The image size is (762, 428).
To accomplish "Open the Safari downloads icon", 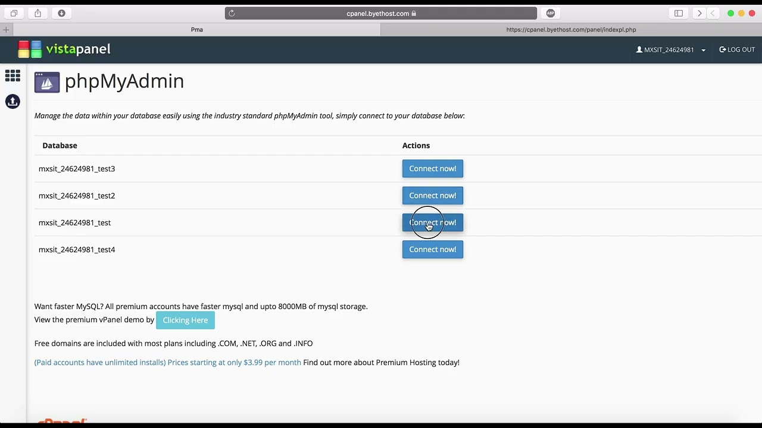I will tap(61, 13).
